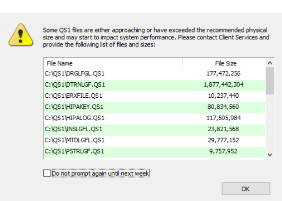Select the HIPAKEY.QS1 file row
The image size is (282, 201).
[155, 107]
